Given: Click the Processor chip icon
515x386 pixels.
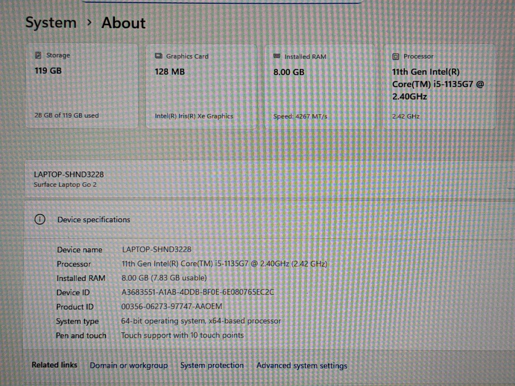Looking at the screenshot, I should point(396,57).
